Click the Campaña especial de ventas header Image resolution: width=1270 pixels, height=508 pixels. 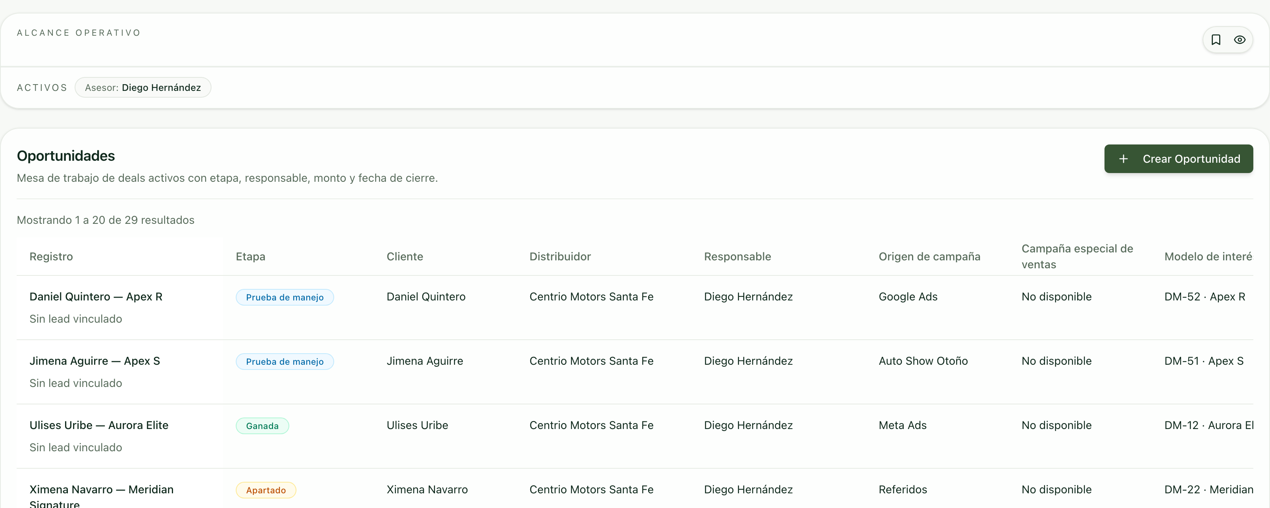coord(1077,256)
